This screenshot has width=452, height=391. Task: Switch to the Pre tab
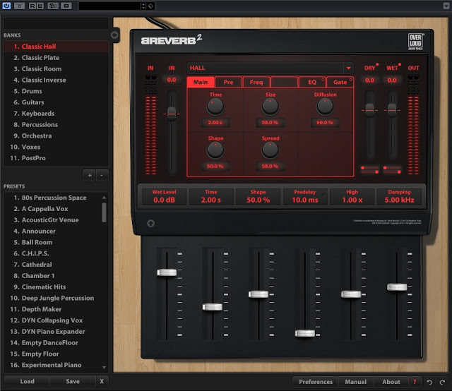(x=228, y=83)
